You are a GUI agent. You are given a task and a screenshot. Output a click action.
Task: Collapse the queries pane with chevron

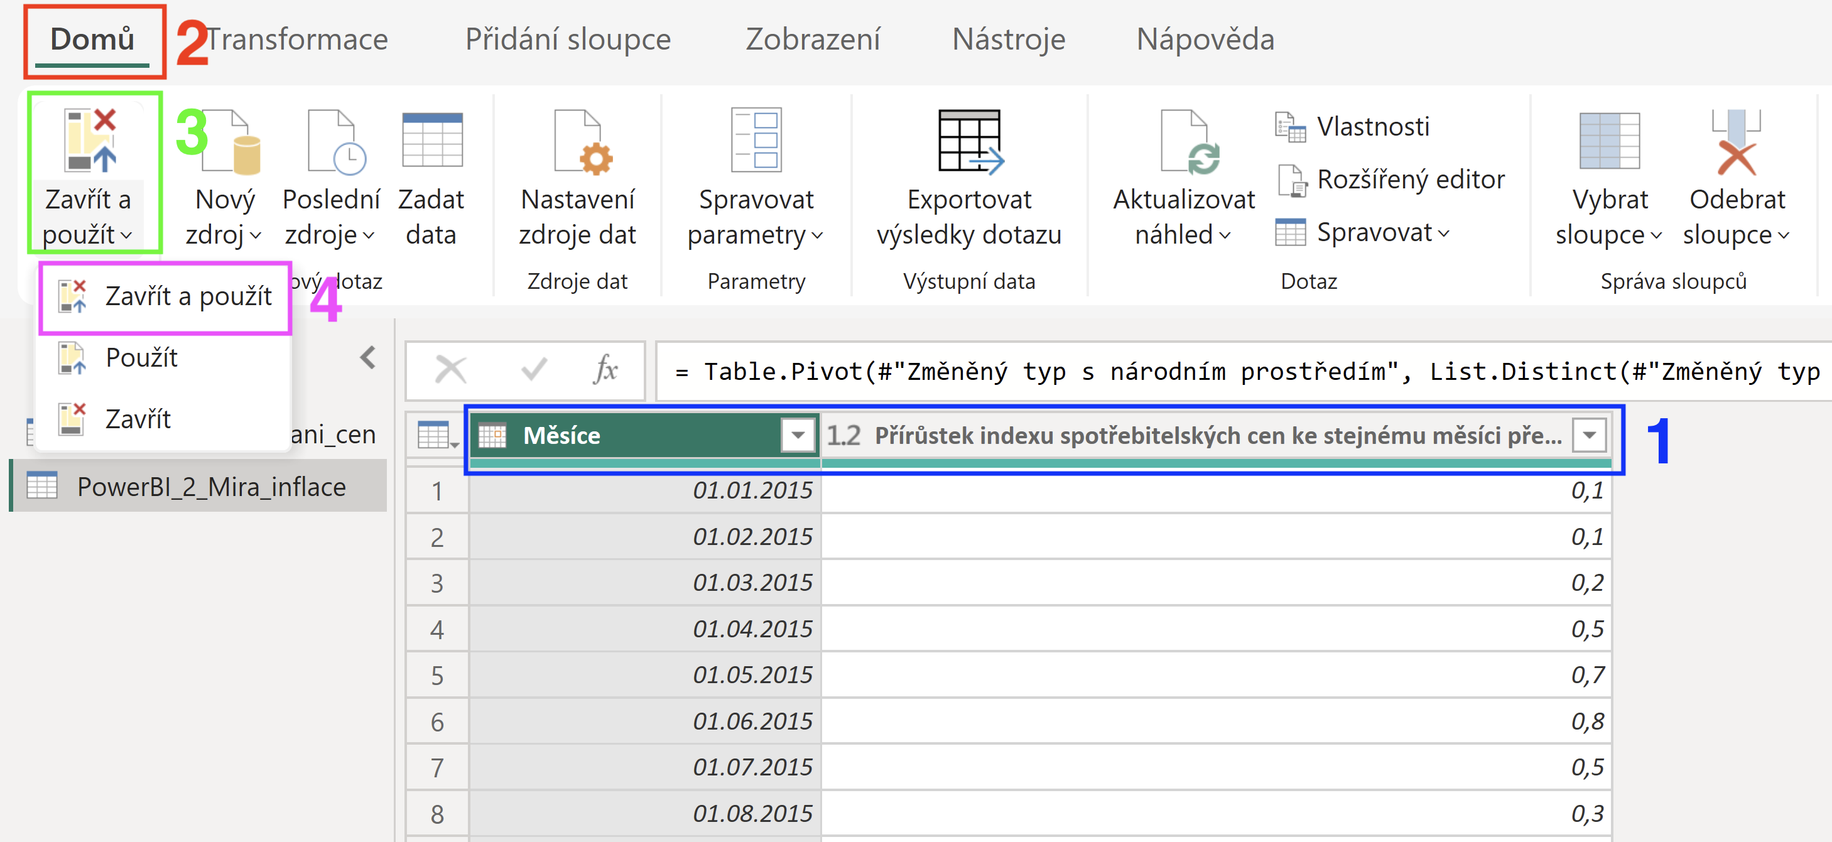tap(367, 357)
